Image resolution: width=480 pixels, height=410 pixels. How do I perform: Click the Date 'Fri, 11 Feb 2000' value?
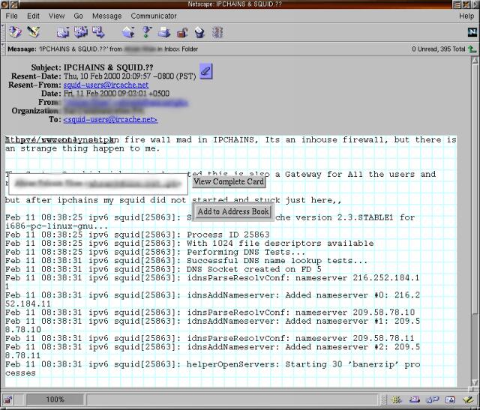pos(116,94)
